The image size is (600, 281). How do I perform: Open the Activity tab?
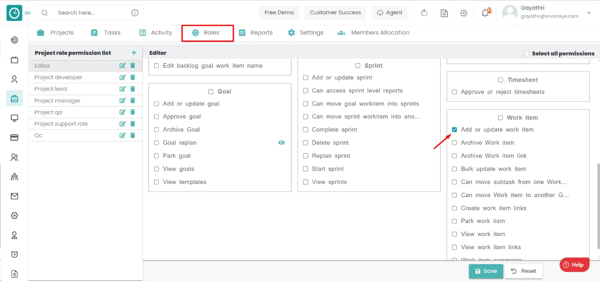pos(156,33)
